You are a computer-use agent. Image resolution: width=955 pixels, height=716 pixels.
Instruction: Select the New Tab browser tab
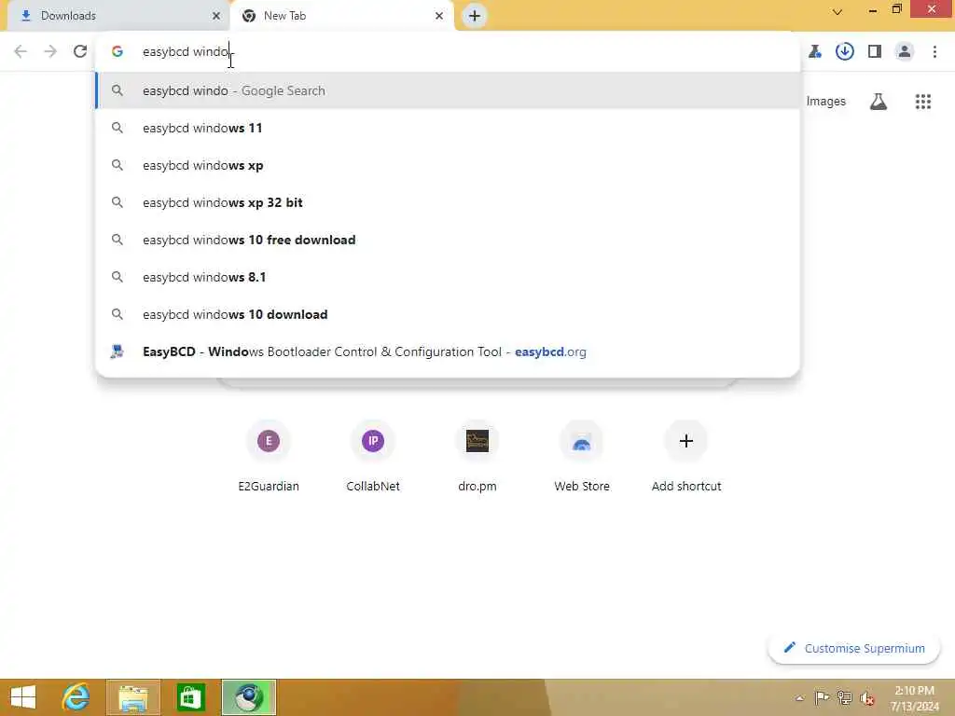[341, 16]
